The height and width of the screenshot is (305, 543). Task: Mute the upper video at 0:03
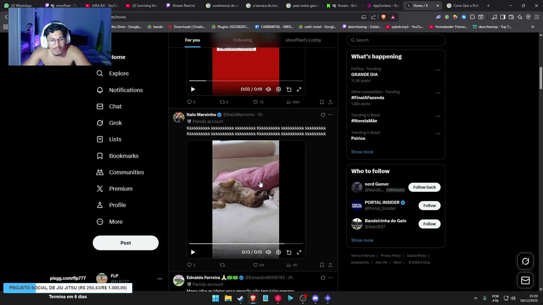pyautogui.click(x=269, y=89)
